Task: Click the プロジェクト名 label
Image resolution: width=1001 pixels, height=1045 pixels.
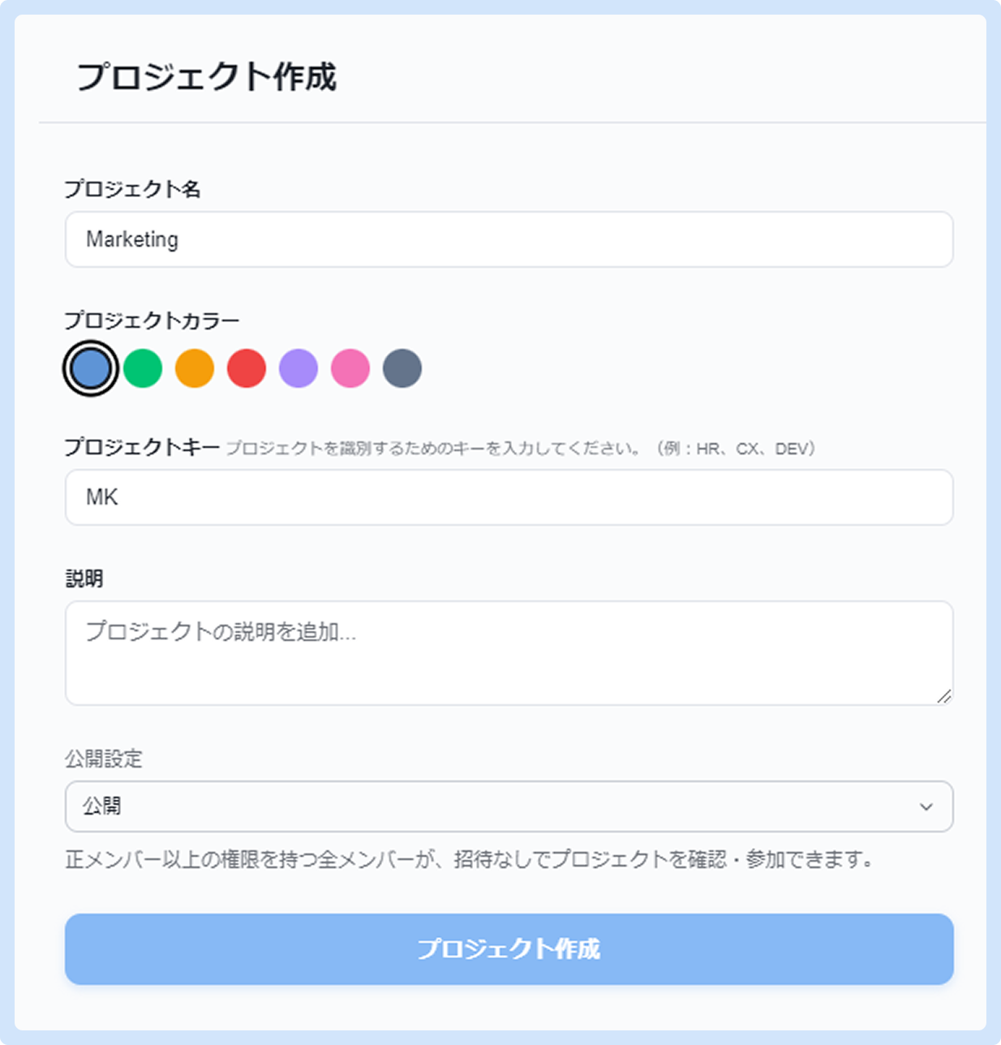Action: tap(132, 189)
